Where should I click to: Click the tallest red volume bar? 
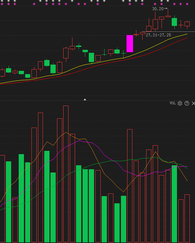(x=66, y=174)
